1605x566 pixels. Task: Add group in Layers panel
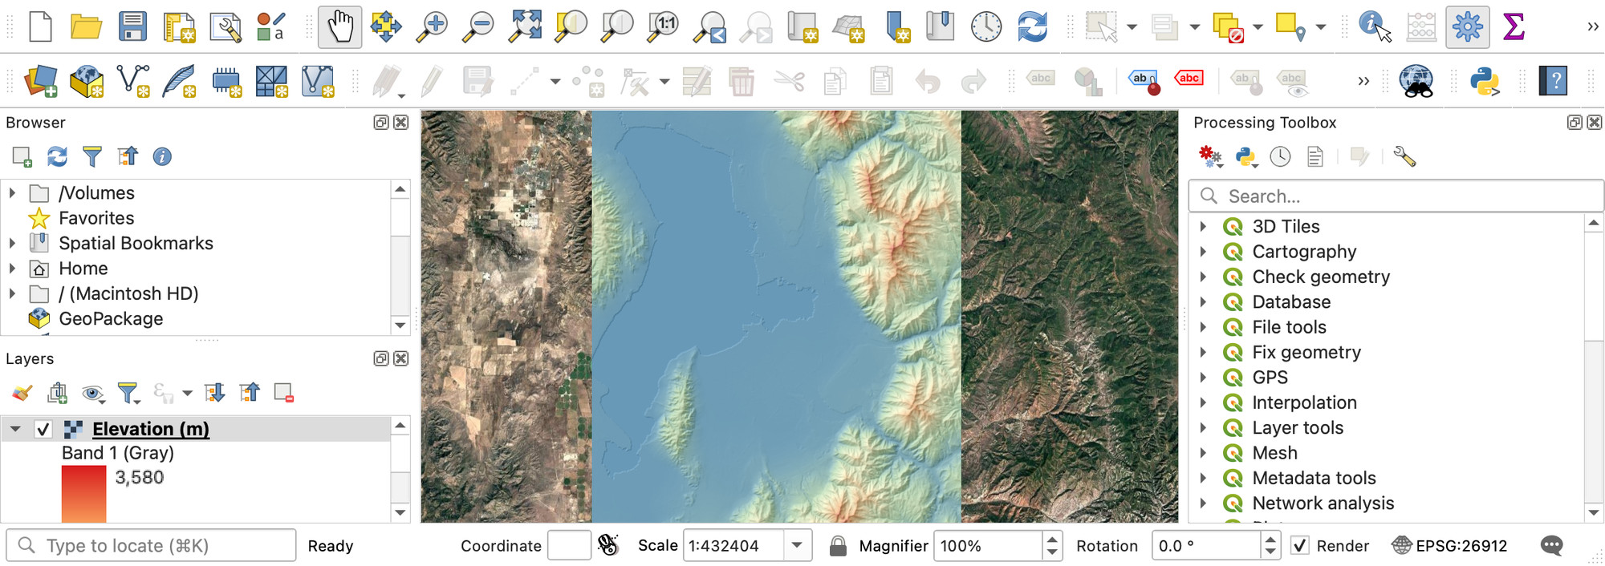(57, 393)
